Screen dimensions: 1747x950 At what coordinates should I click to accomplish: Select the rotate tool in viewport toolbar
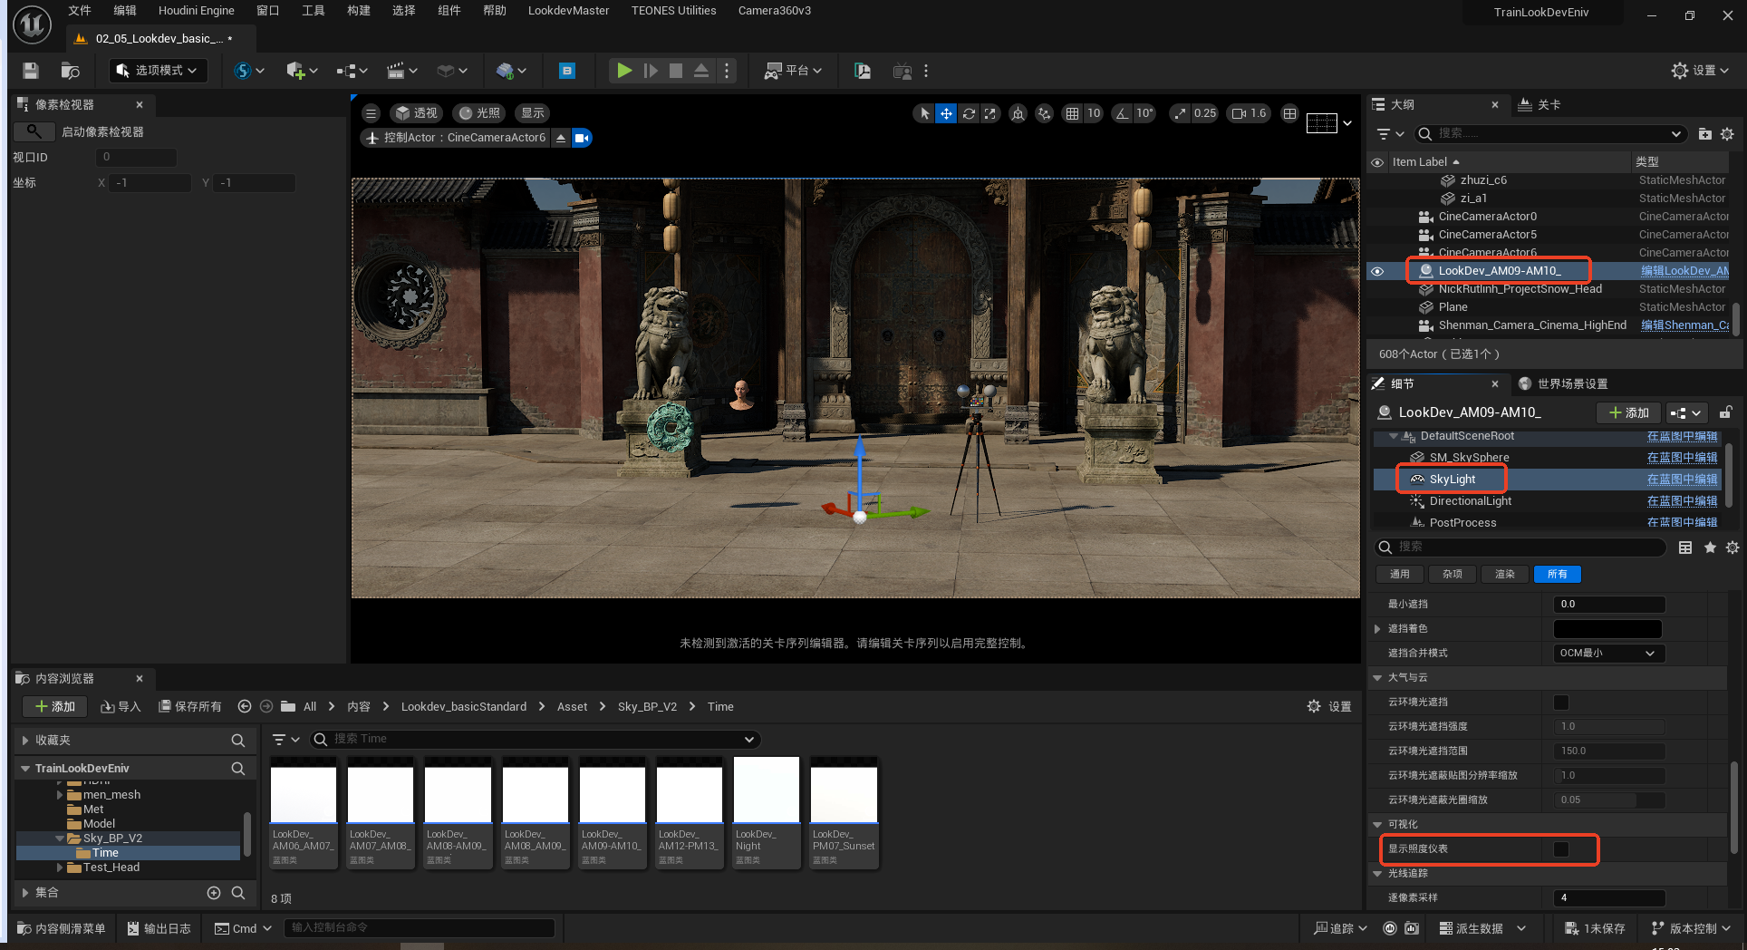coord(969,113)
